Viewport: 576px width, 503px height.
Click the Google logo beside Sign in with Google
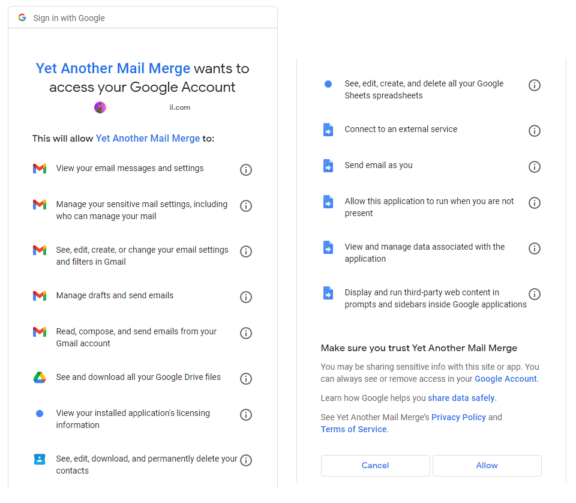(22, 17)
